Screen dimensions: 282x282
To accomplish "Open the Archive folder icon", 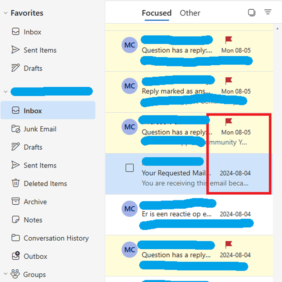I will pyautogui.click(x=15, y=201).
